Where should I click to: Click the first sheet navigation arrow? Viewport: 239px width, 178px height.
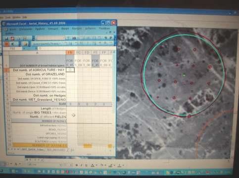coord(9,149)
